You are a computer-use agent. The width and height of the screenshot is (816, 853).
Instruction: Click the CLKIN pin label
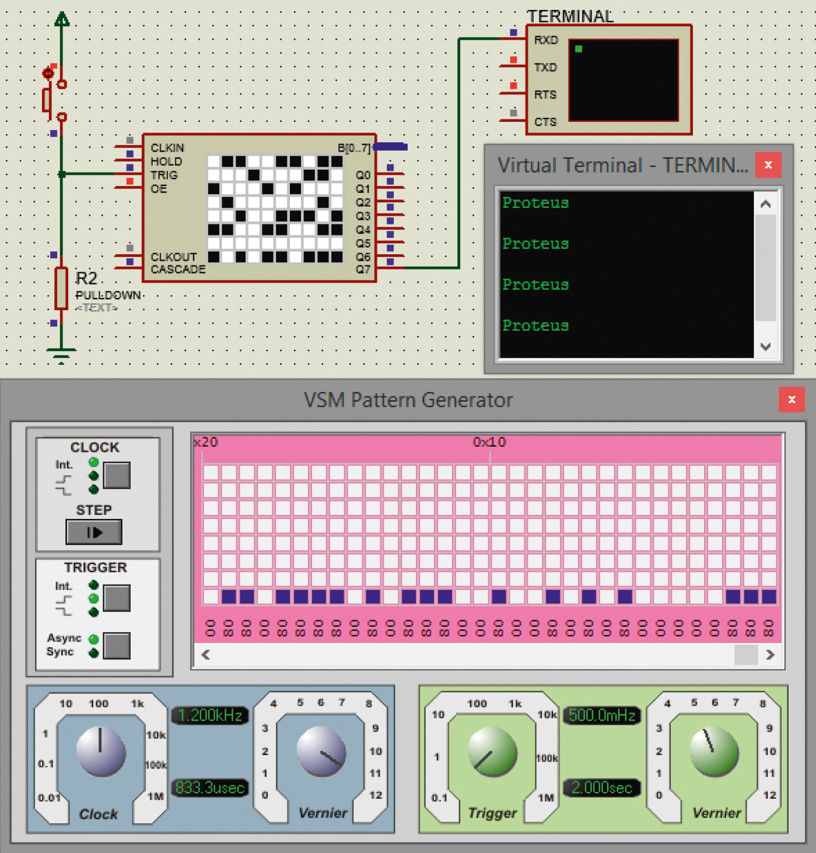[x=167, y=148]
